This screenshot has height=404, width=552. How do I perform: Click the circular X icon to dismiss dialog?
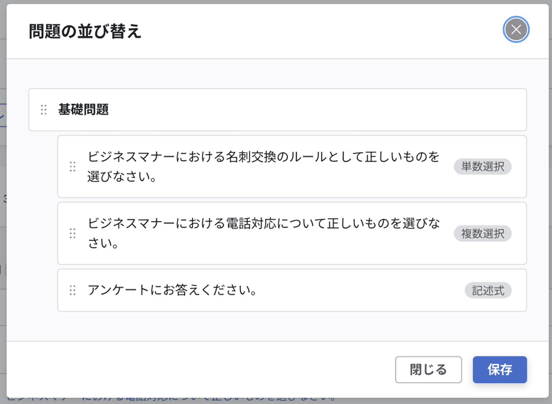tap(516, 30)
